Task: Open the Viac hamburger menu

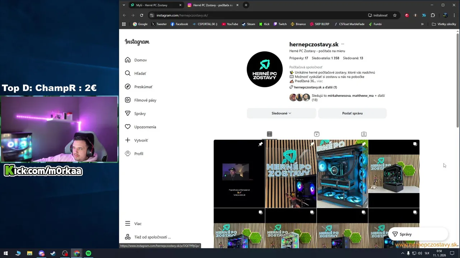Action: click(x=128, y=224)
